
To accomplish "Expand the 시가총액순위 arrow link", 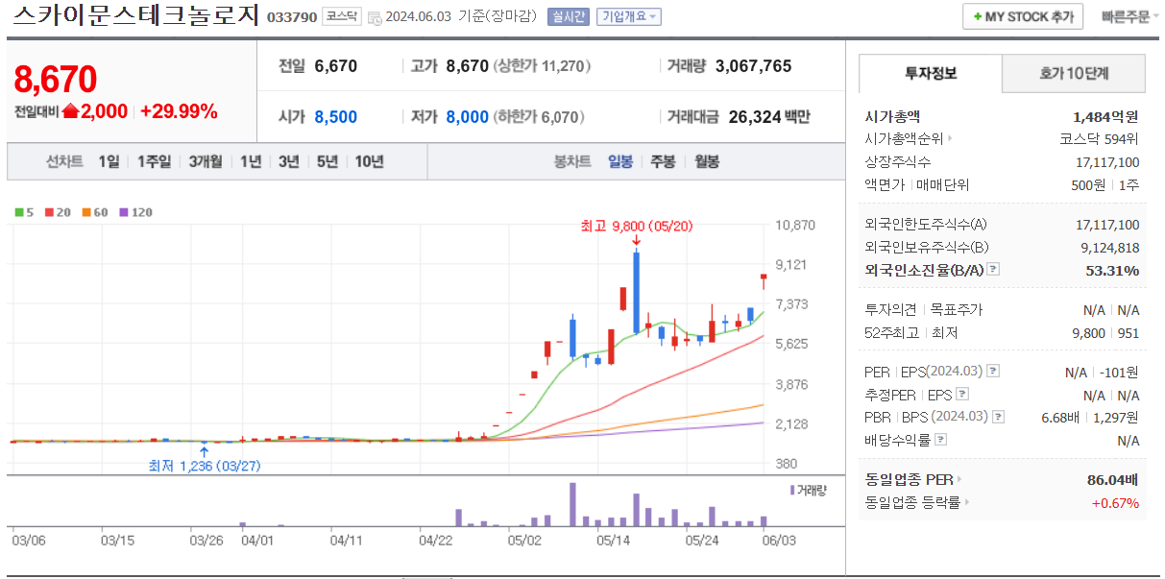I will (x=951, y=139).
